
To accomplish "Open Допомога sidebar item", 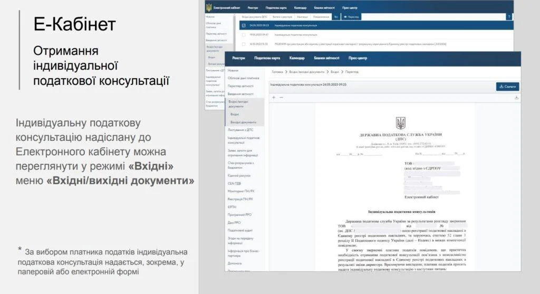I will (235, 263).
